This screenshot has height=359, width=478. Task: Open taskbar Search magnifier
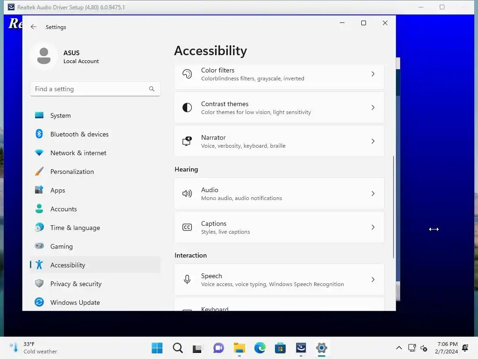178,348
